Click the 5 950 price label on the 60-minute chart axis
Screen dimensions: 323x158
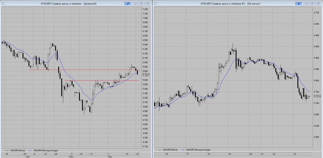pyautogui.click(x=316, y=47)
